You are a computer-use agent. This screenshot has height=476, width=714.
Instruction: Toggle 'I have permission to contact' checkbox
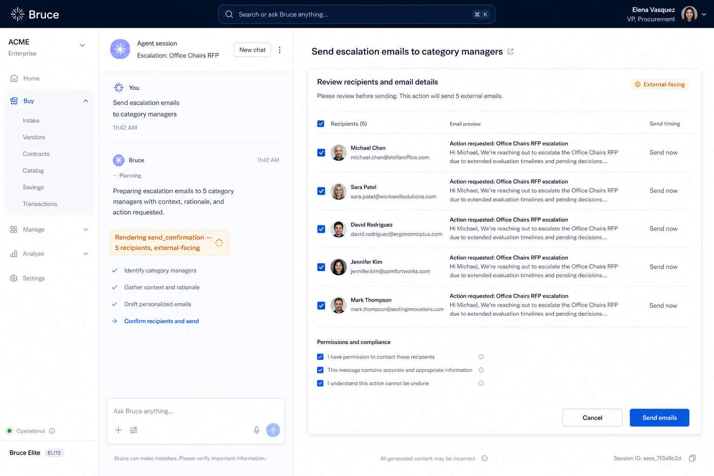click(320, 357)
